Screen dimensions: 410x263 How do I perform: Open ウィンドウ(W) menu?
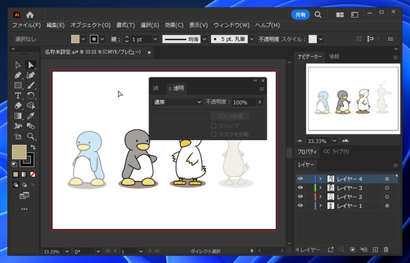[x=231, y=26]
